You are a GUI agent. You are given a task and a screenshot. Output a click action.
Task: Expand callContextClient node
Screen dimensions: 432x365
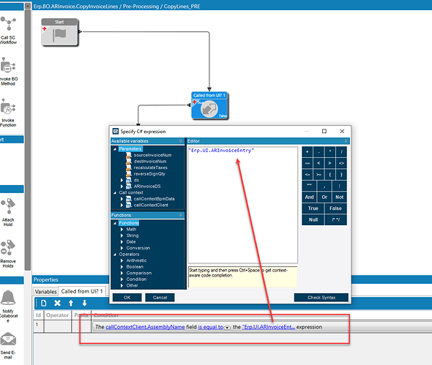[122, 205]
